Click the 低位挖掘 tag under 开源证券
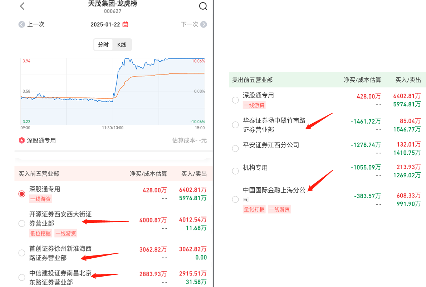 pyautogui.click(x=40, y=233)
